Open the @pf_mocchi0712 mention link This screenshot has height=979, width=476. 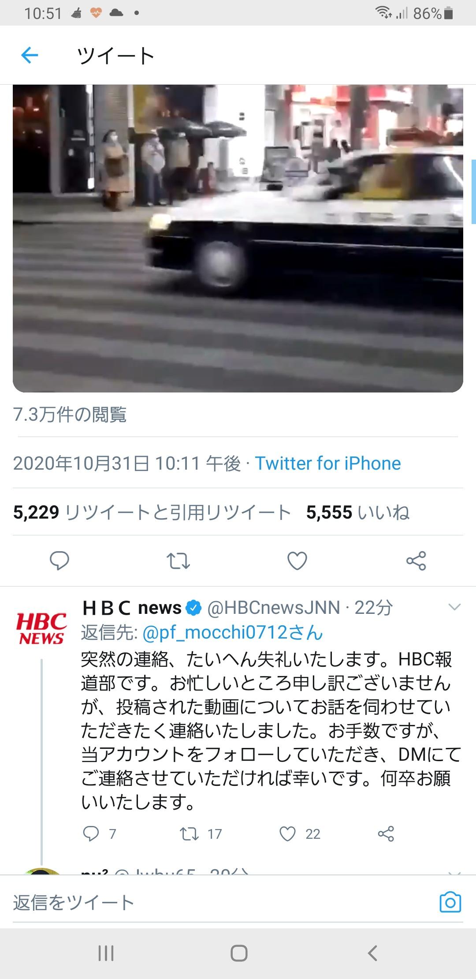coord(233,632)
